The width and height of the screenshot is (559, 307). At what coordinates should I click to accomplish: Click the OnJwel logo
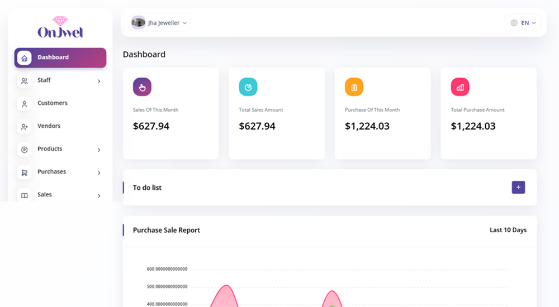(x=60, y=28)
